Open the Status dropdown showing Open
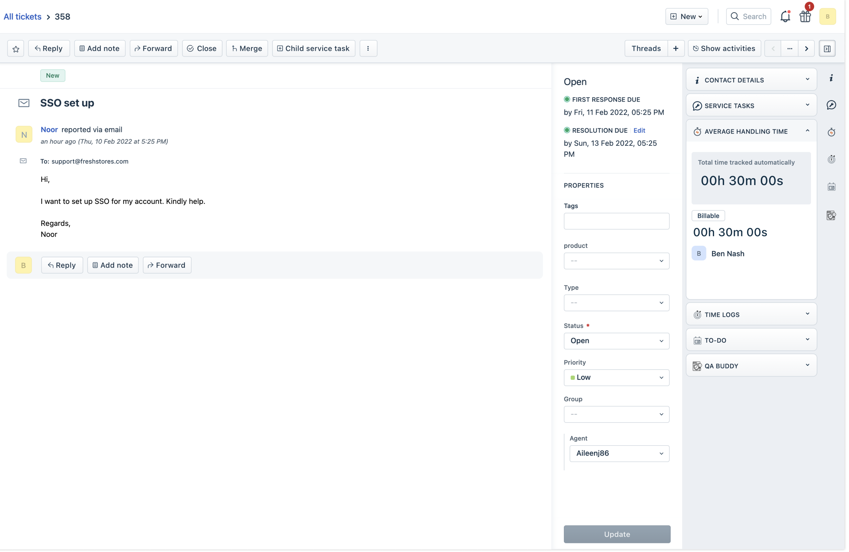The image size is (849, 552). 616,341
